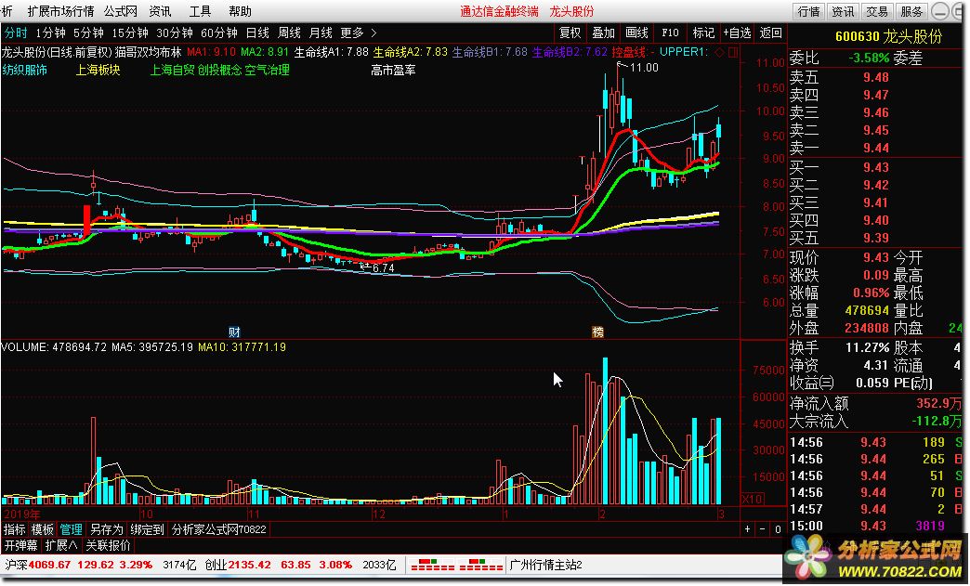
Task: Click the 高市盈率 label
Action: (x=393, y=71)
